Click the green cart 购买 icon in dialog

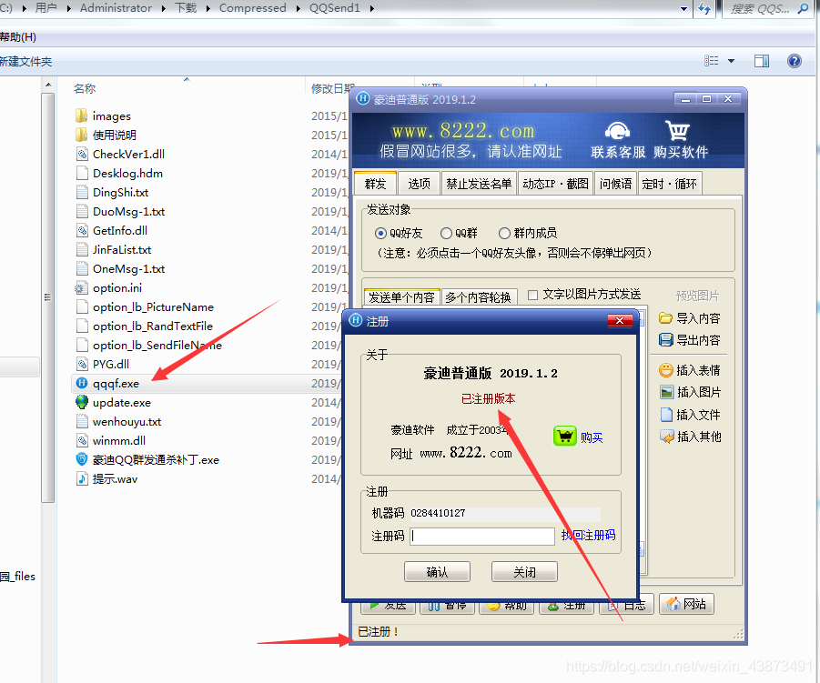point(565,437)
